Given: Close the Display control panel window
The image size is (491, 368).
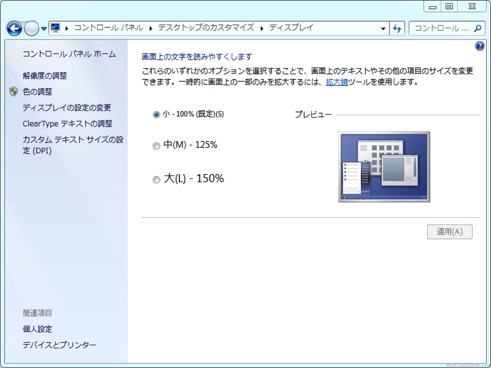Looking at the screenshot, I should [472, 7].
